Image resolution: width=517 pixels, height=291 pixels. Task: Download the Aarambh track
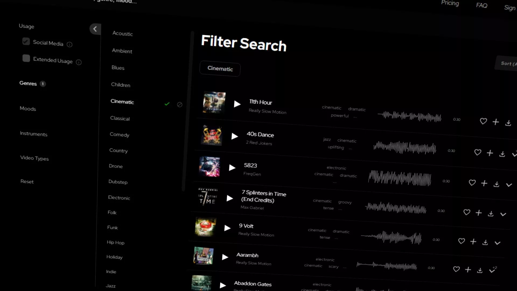coord(480,270)
